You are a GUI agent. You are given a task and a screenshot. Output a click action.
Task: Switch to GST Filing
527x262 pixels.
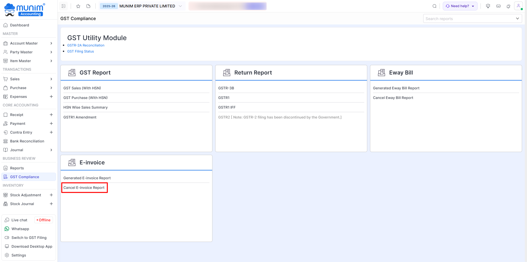point(29,238)
